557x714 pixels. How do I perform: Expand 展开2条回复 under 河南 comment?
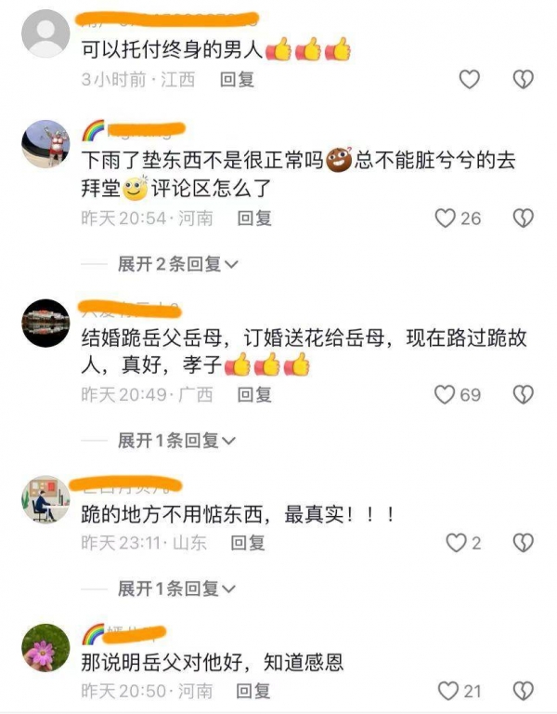(178, 264)
